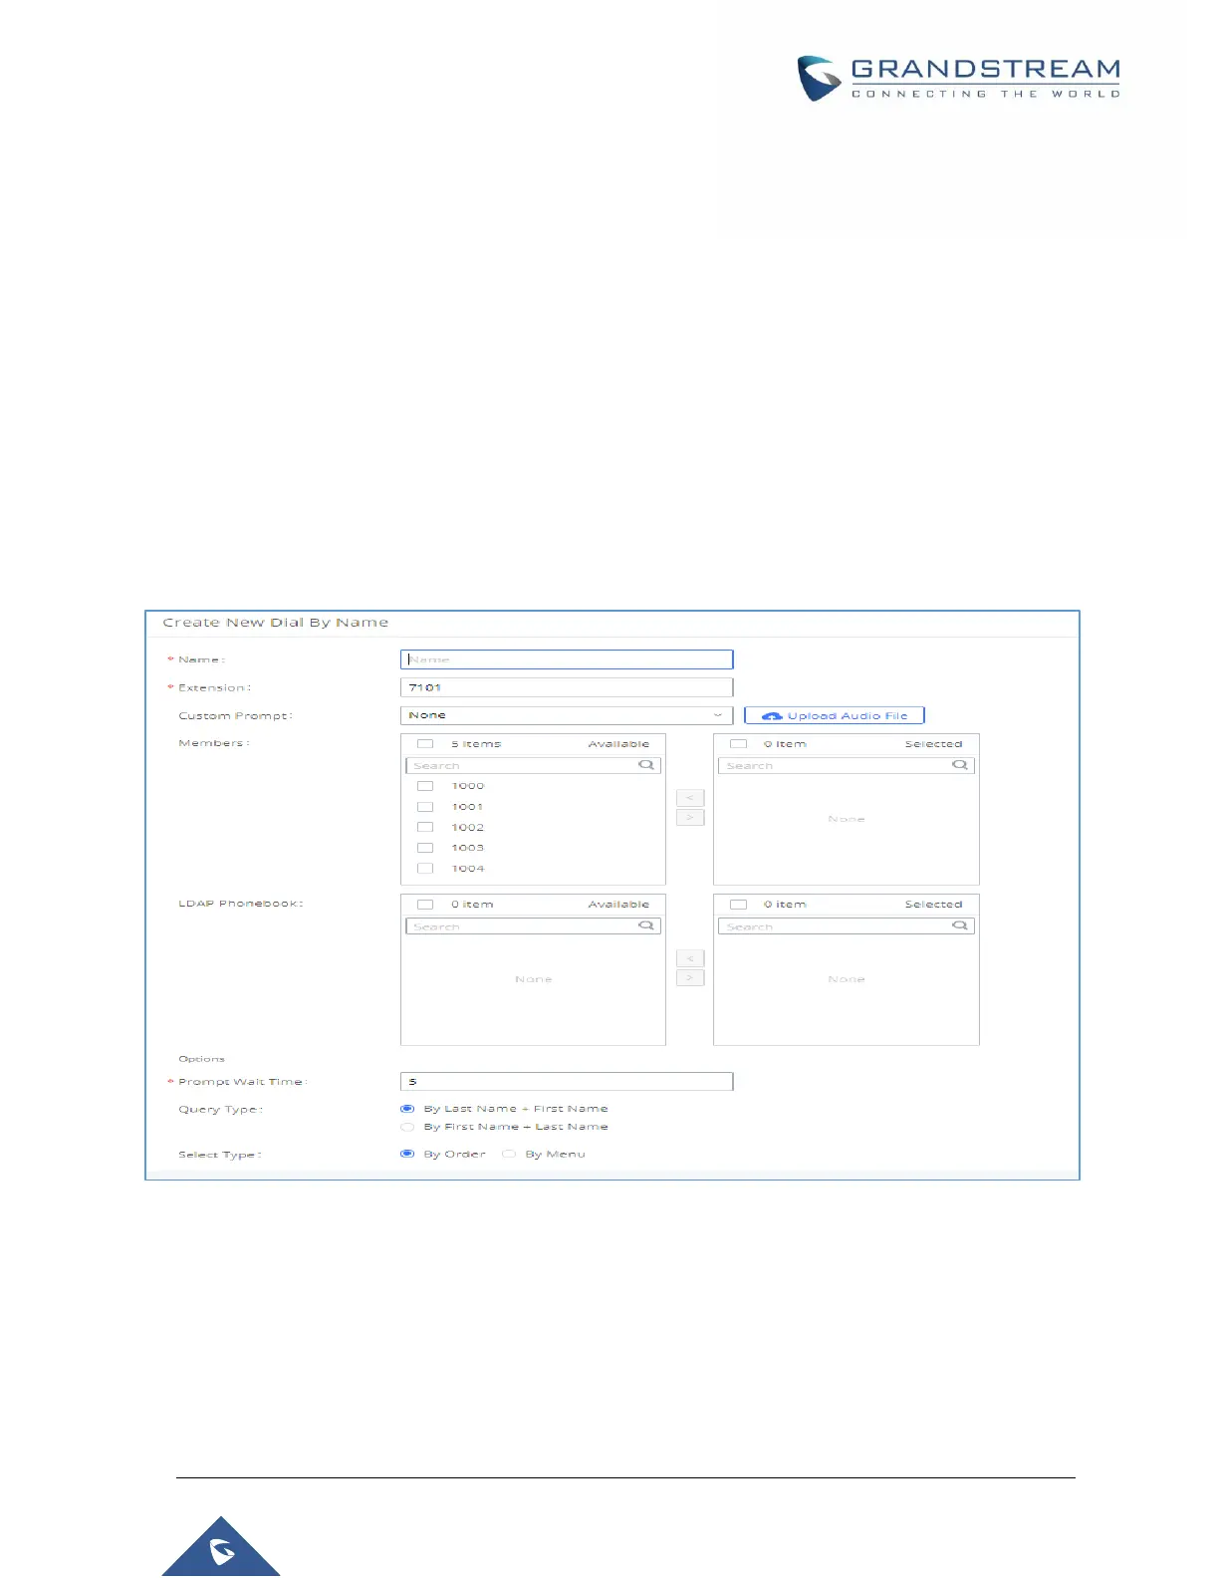The width and height of the screenshot is (1219, 1578).
Task: Click the Extension field showing 7101
Action: [566, 687]
